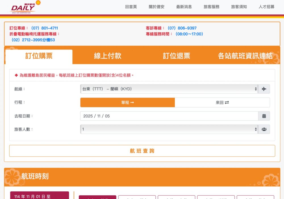This screenshot has height=199, width=284.
Task: Click 最新消息 in the top navigation
Action: click(183, 7)
